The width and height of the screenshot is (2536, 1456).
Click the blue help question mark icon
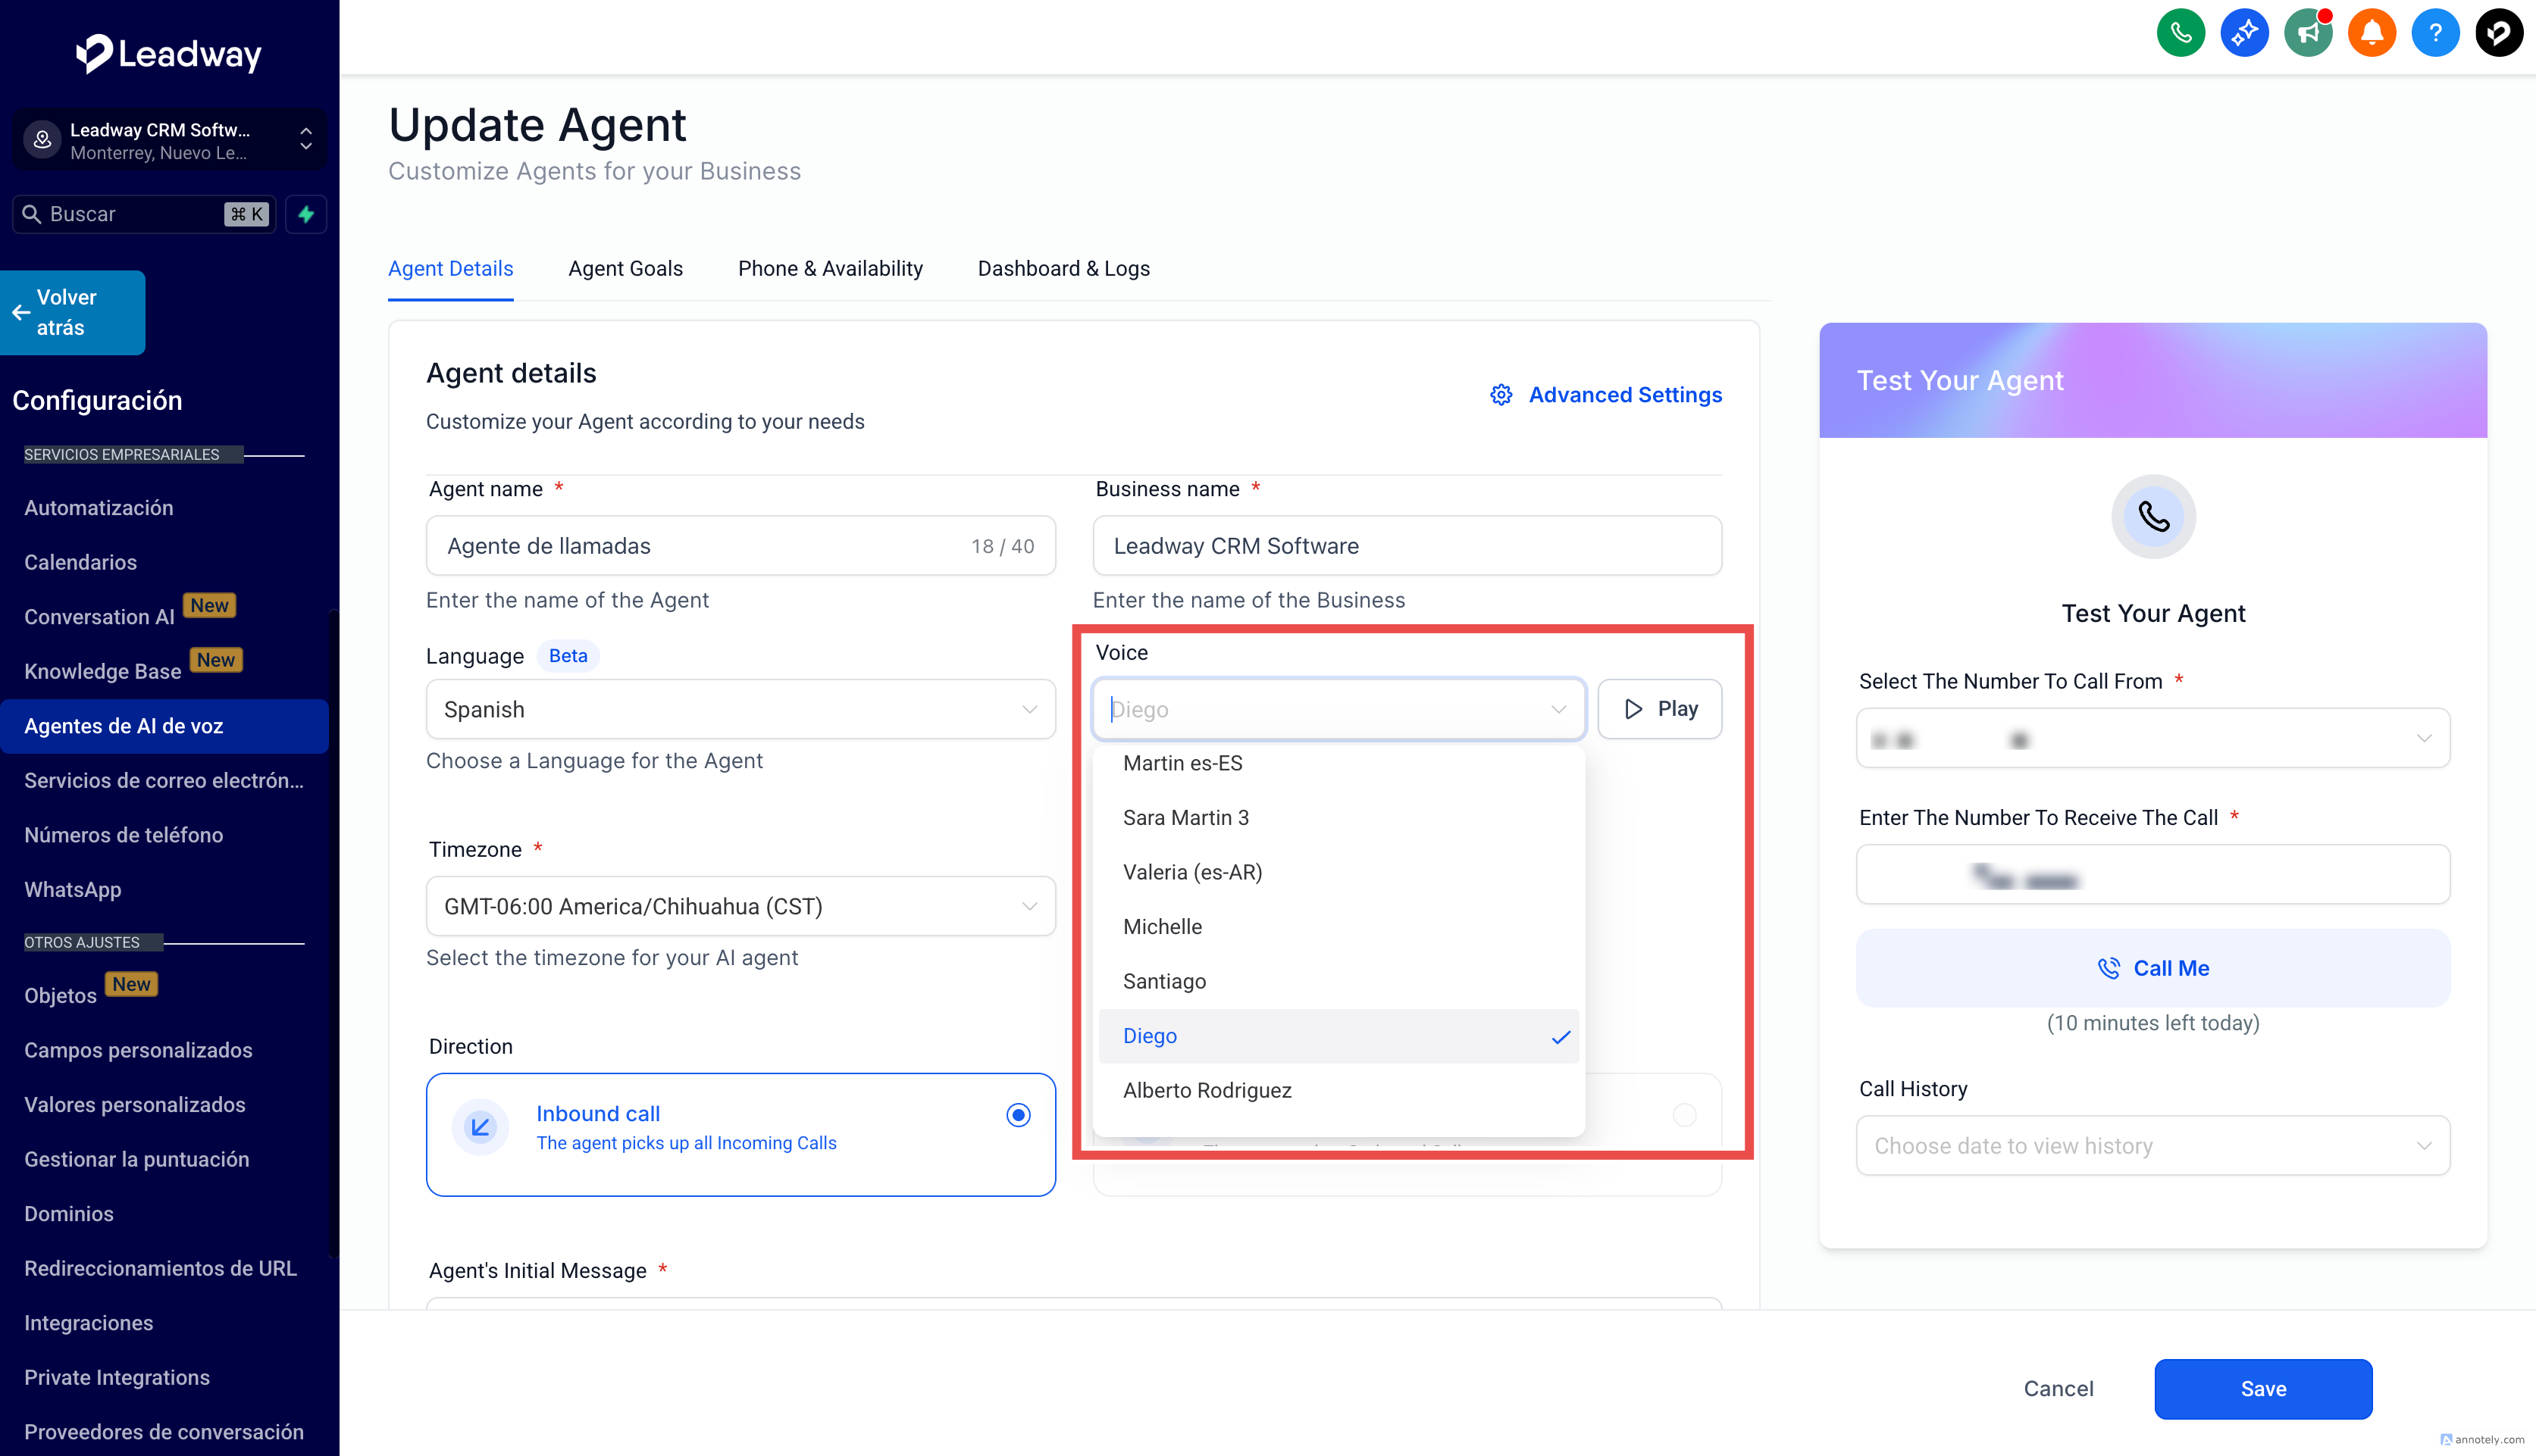(2435, 33)
